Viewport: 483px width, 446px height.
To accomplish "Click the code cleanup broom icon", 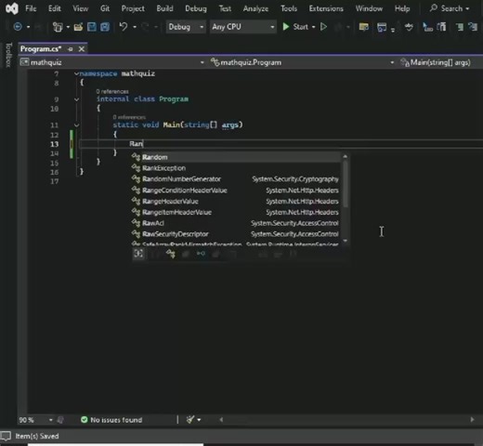I will click(x=190, y=420).
